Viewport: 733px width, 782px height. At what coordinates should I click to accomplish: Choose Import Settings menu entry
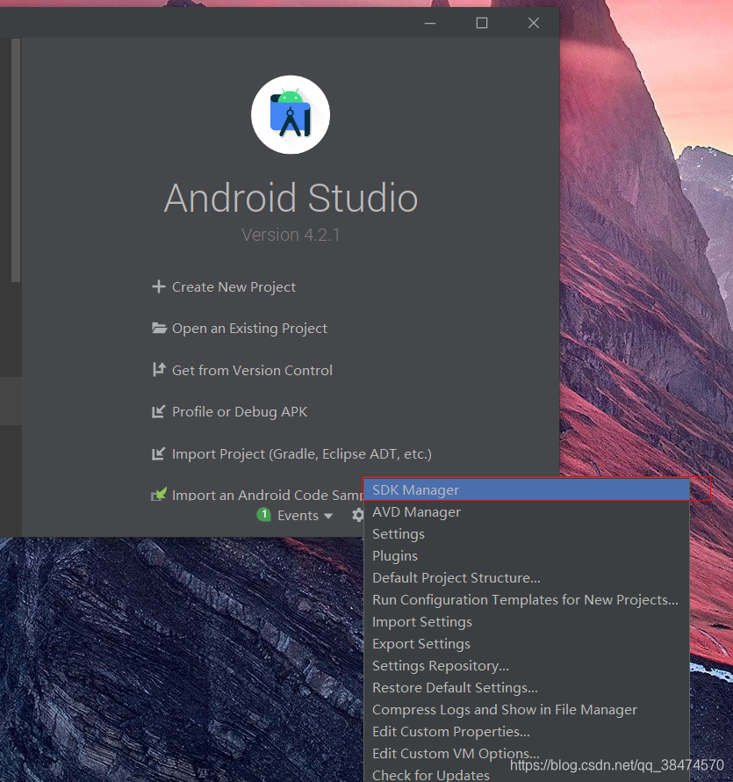point(527,621)
